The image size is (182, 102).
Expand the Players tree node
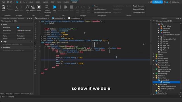tap(154, 54)
